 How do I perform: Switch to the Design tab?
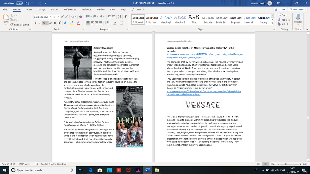pos(41,9)
